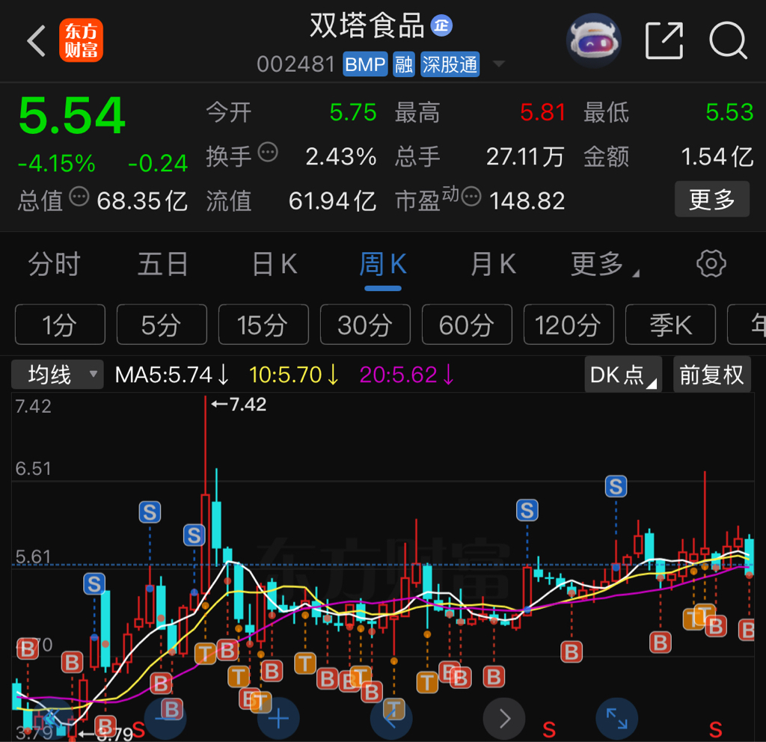The height and width of the screenshot is (742, 766).
Task: Tap 更多 button for more quote data
Action: 712,199
